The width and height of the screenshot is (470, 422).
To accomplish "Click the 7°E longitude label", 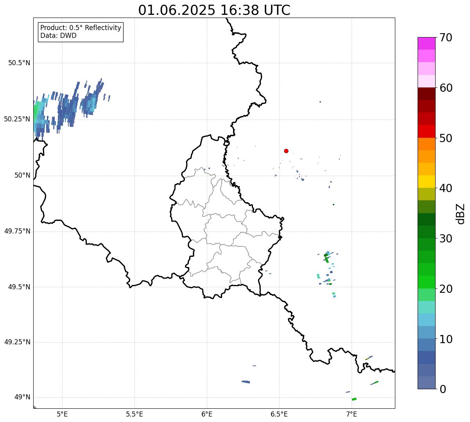I will (x=352, y=414).
